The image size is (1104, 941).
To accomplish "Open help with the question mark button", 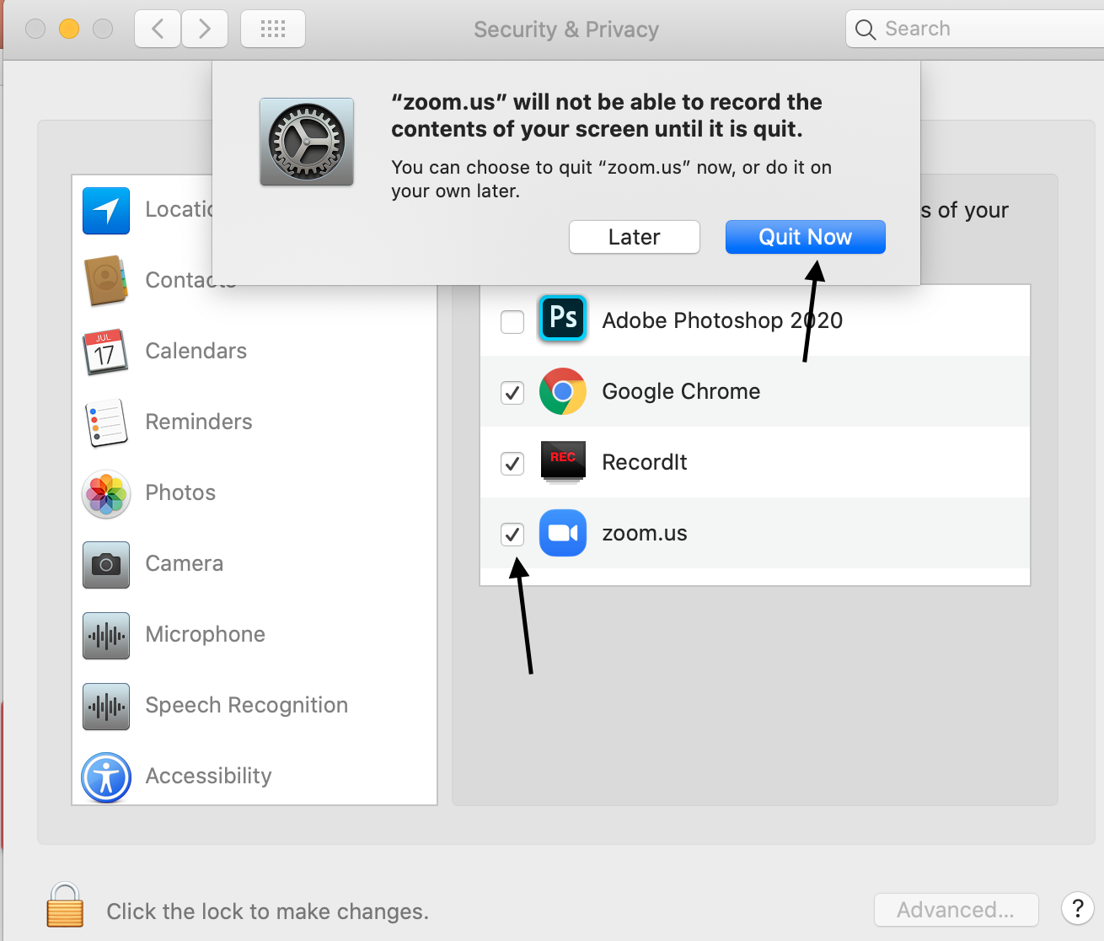I will point(1078,909).
